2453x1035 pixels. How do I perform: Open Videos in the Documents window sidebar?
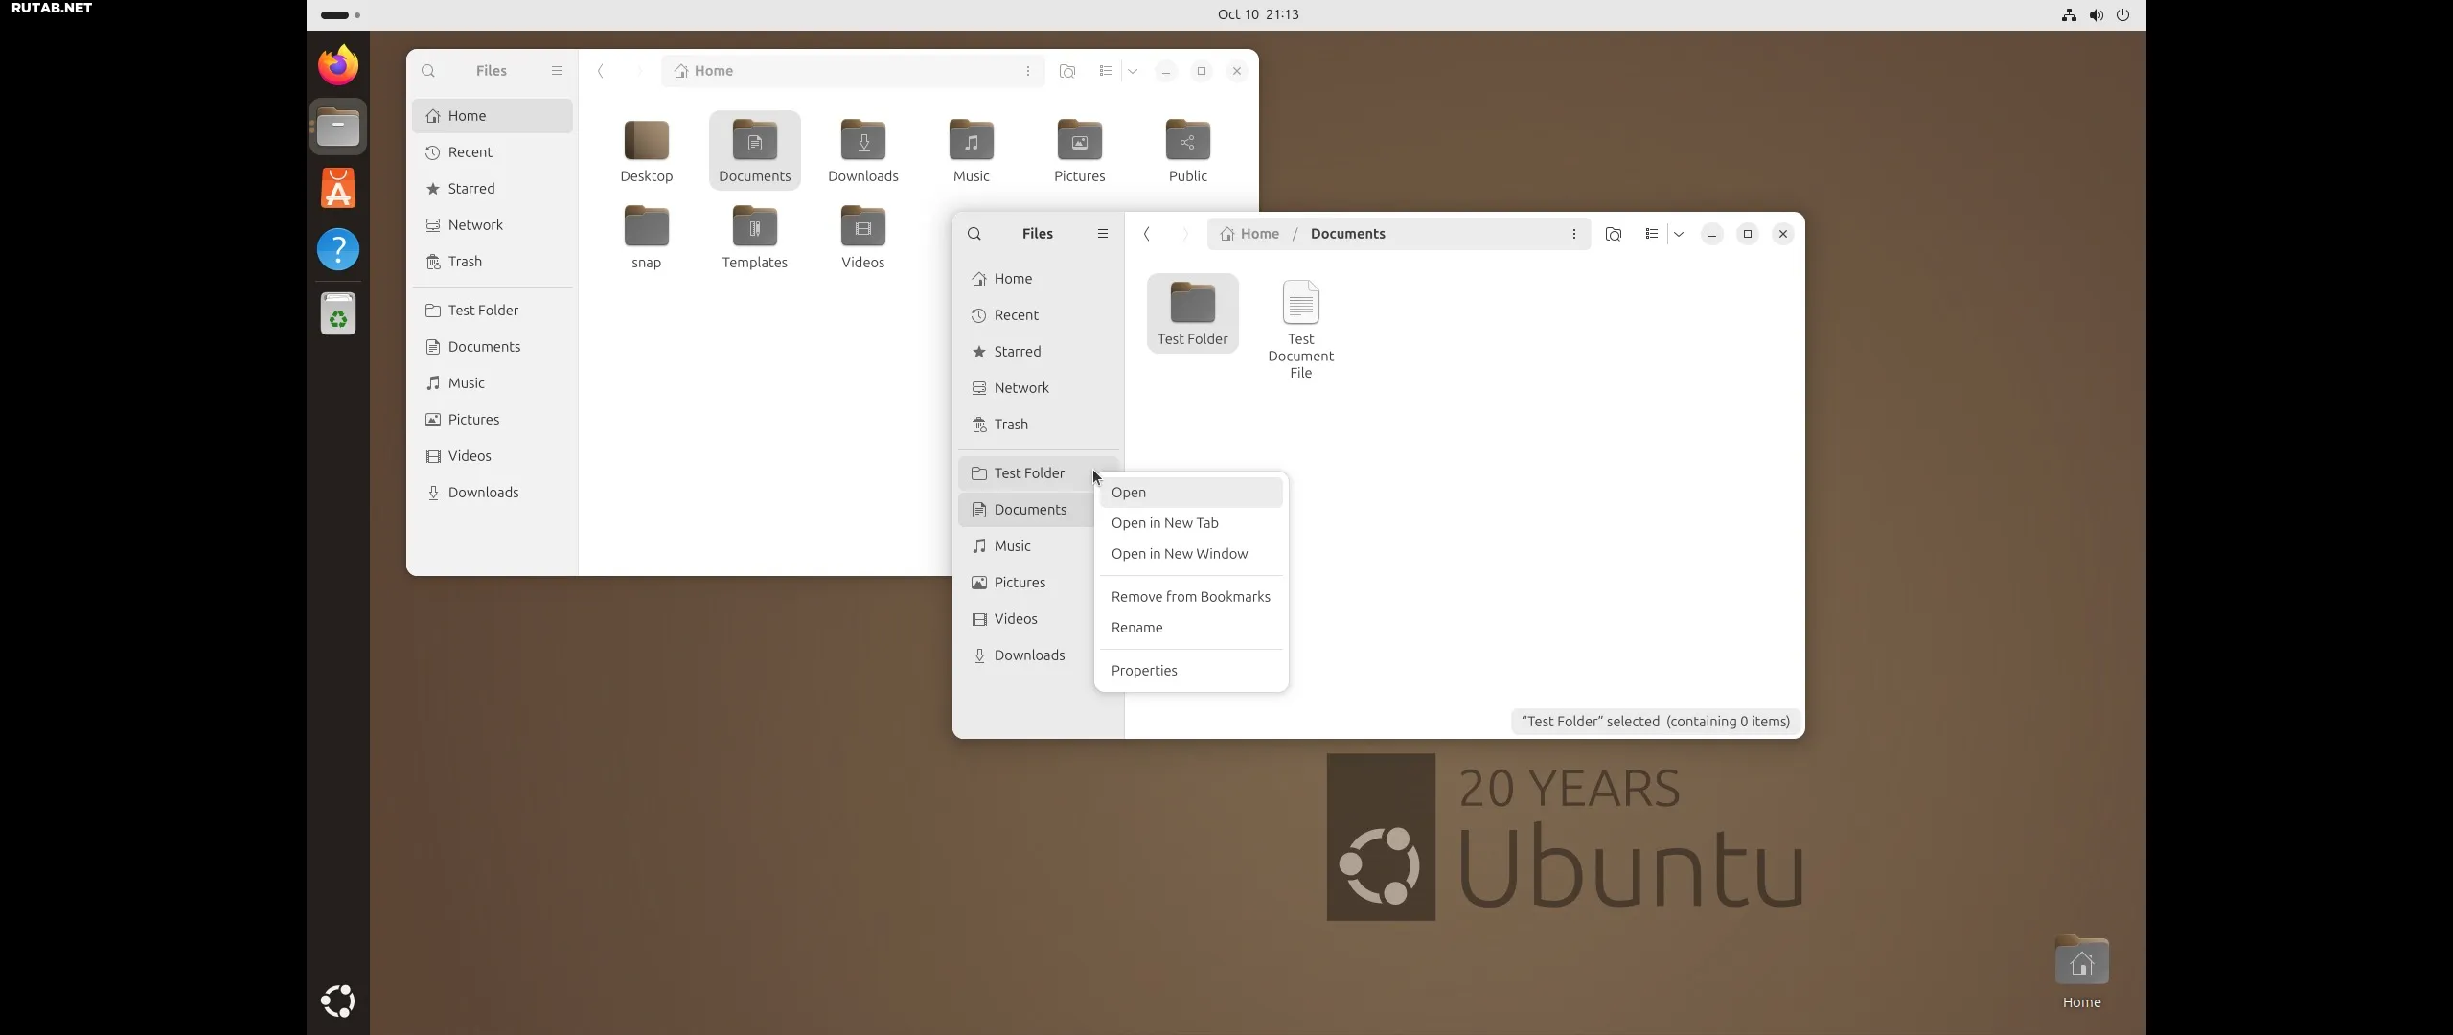(x=1026, y=619)
